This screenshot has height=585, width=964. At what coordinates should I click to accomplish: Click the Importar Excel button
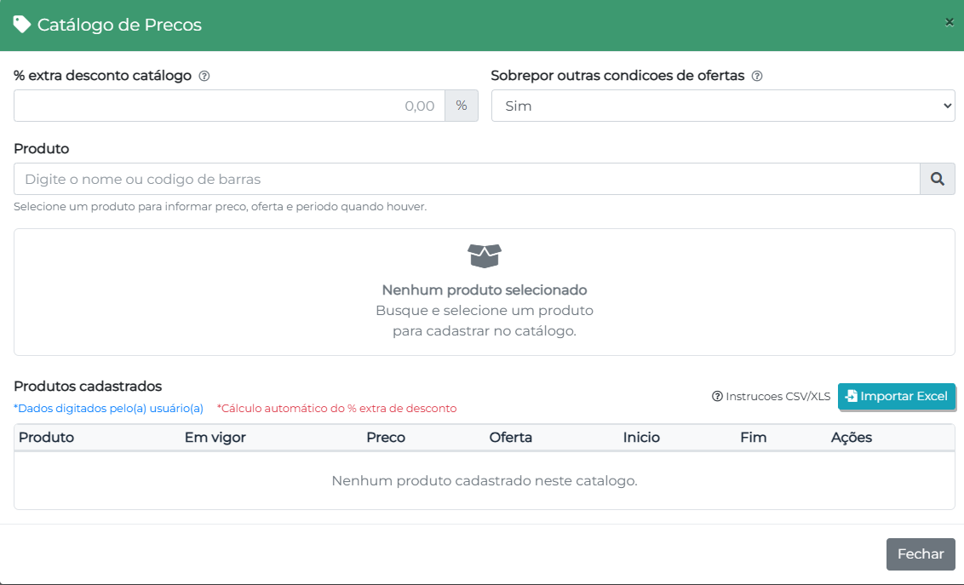click(x=897, y=396)
